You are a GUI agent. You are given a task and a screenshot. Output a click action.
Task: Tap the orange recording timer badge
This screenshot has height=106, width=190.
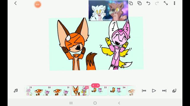click(x=38, y=4)
